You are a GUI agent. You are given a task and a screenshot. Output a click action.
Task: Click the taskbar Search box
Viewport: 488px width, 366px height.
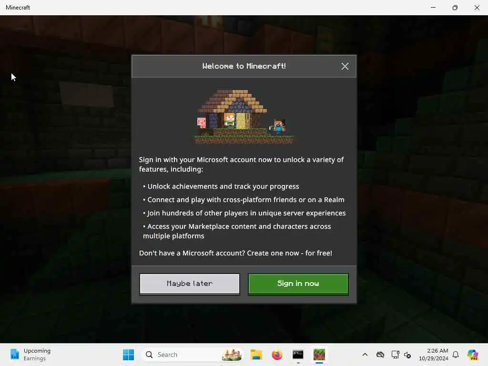[193, 355]
